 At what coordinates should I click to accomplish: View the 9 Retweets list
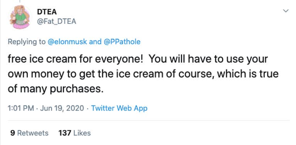(29, 133)
